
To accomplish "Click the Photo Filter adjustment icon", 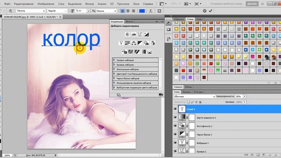I will click(146, 43).
